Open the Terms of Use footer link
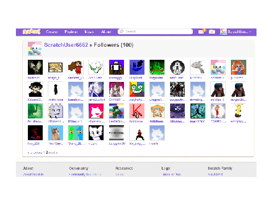 172,174
